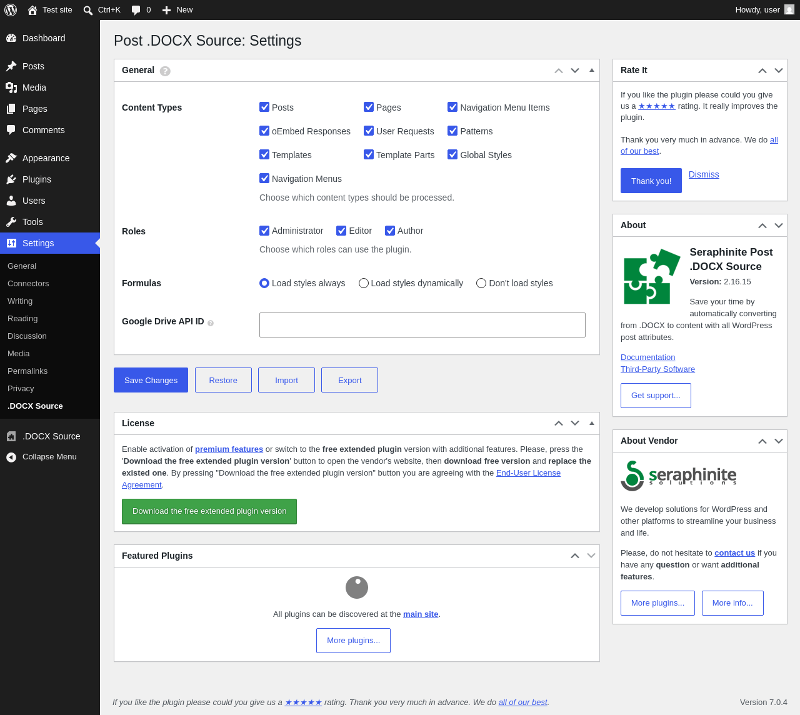Click the Dashboard gauge icon
This screenshot has height=715, width=800.
click(11, 38)
